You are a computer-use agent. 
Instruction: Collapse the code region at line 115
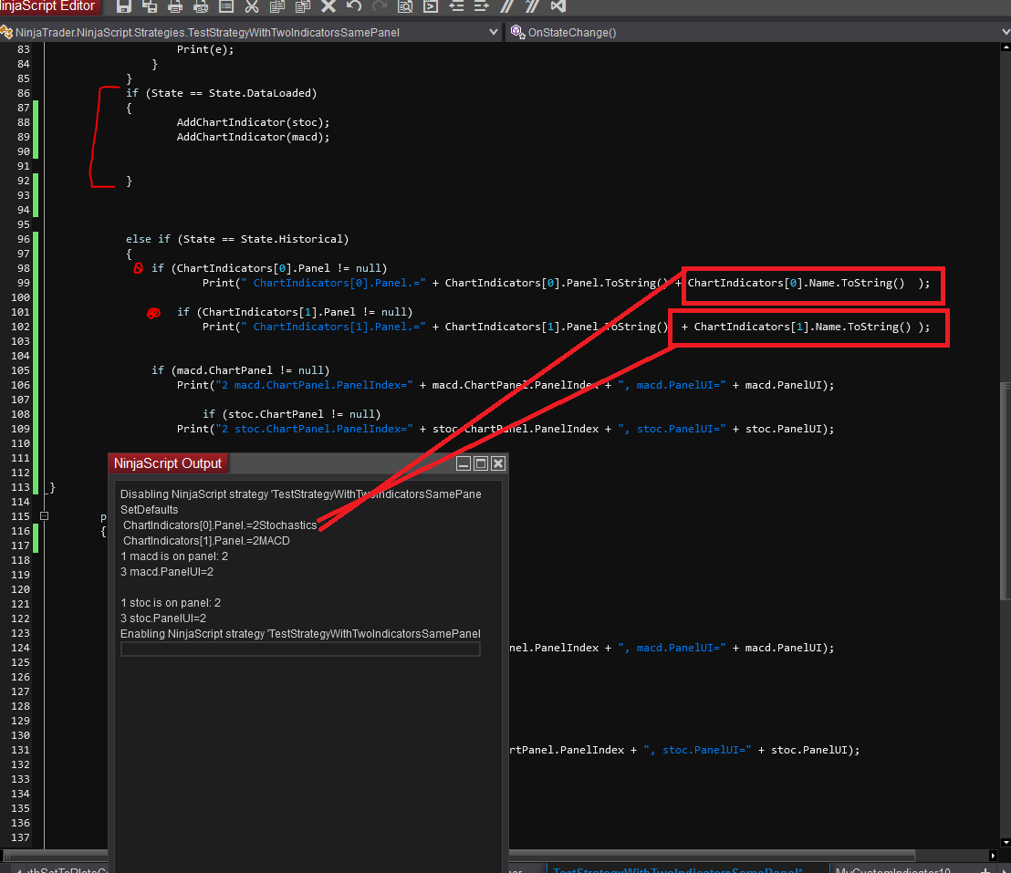tap(45, 515)
